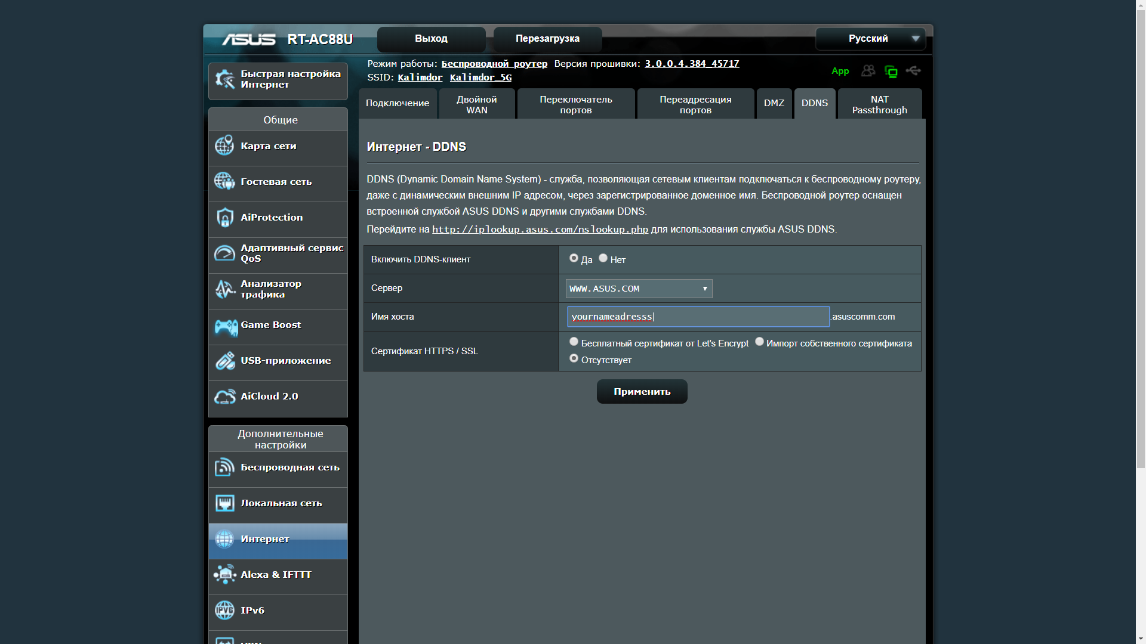Open the Русский language dropdown

(x=870, y=39)
